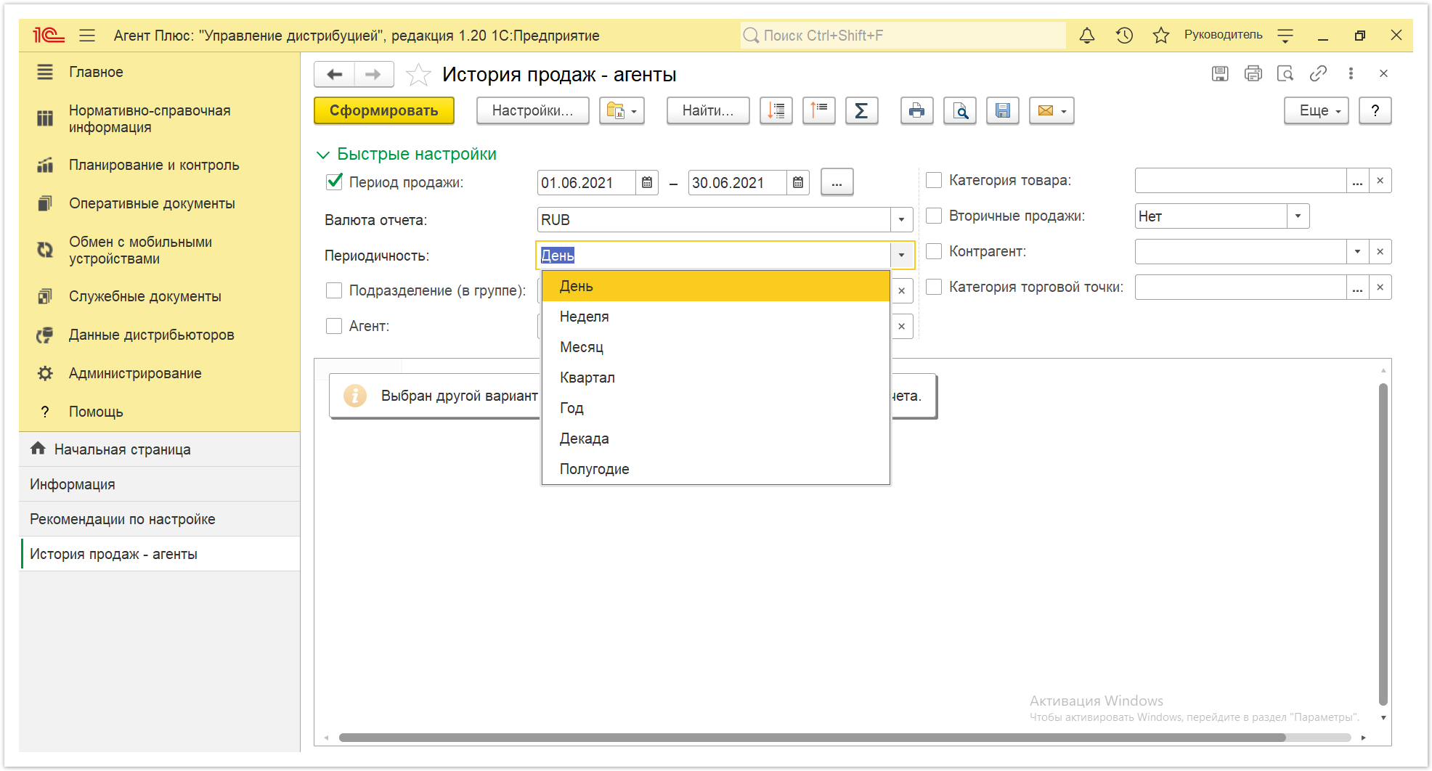Open Рекомендации по настройке tab
The height and width of the screenshot is (771, 1432).
(x=160, y=519)
